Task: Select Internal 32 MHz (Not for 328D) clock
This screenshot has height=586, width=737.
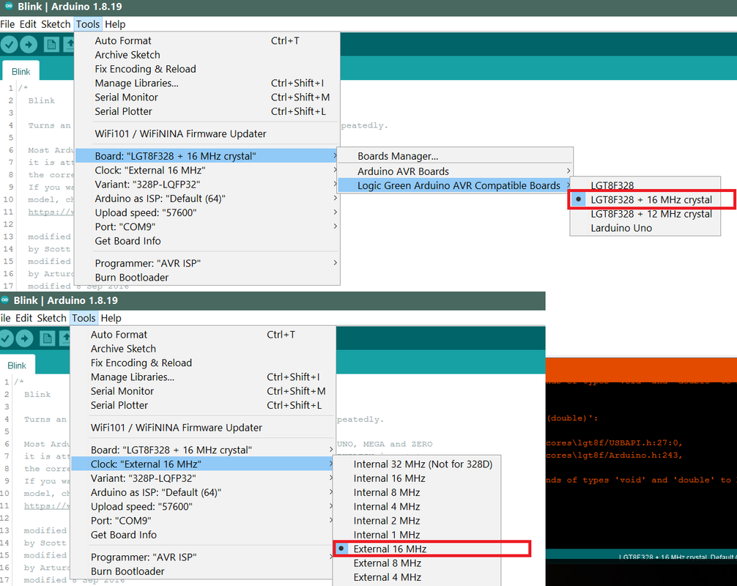Action: click(x=417, y=464)
